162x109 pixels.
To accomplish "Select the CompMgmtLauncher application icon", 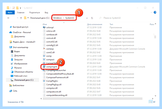I will tap(44, 70).
